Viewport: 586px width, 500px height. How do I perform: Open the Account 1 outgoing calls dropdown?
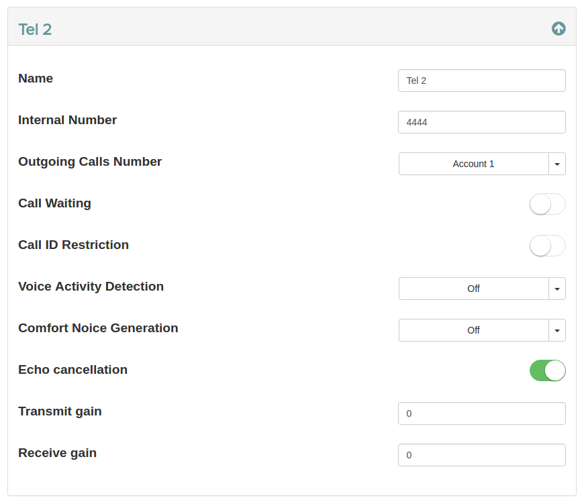pyautogui.click(x=473, y=164)
